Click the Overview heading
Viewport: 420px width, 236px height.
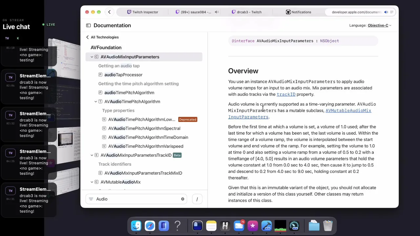(x=243, y=71)
